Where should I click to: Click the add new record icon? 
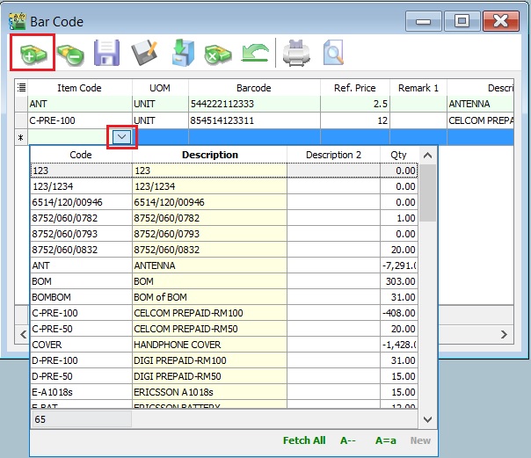point(32,54)
